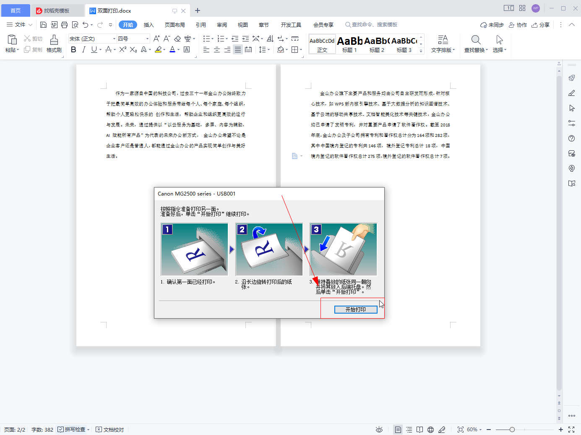Switch to the 引用 ribbon tab
The image size is (581, 435).
pos(201,25)
